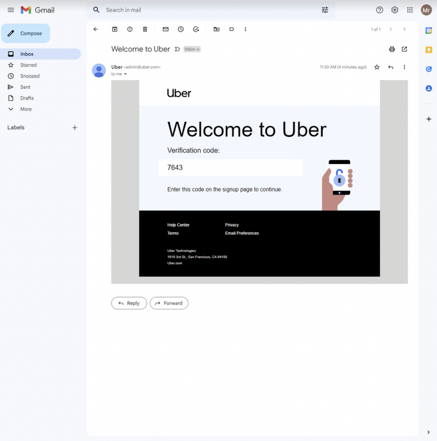437x441 pixels.
Task: Move email to folder icon
Action: pyautogui.click(x=217, y=29)
